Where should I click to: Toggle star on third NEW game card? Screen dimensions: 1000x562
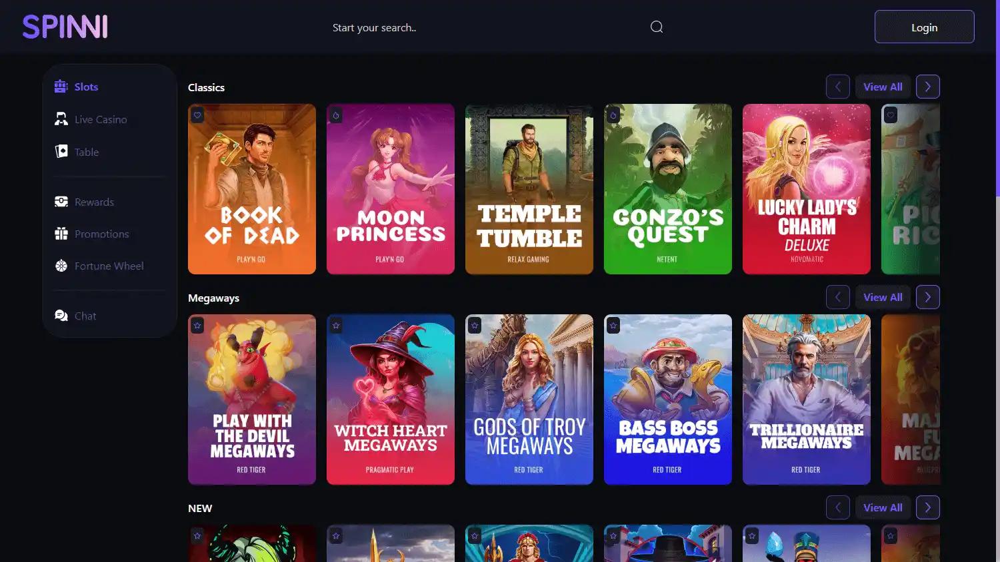pyautogui.click(x=475, y=535)
